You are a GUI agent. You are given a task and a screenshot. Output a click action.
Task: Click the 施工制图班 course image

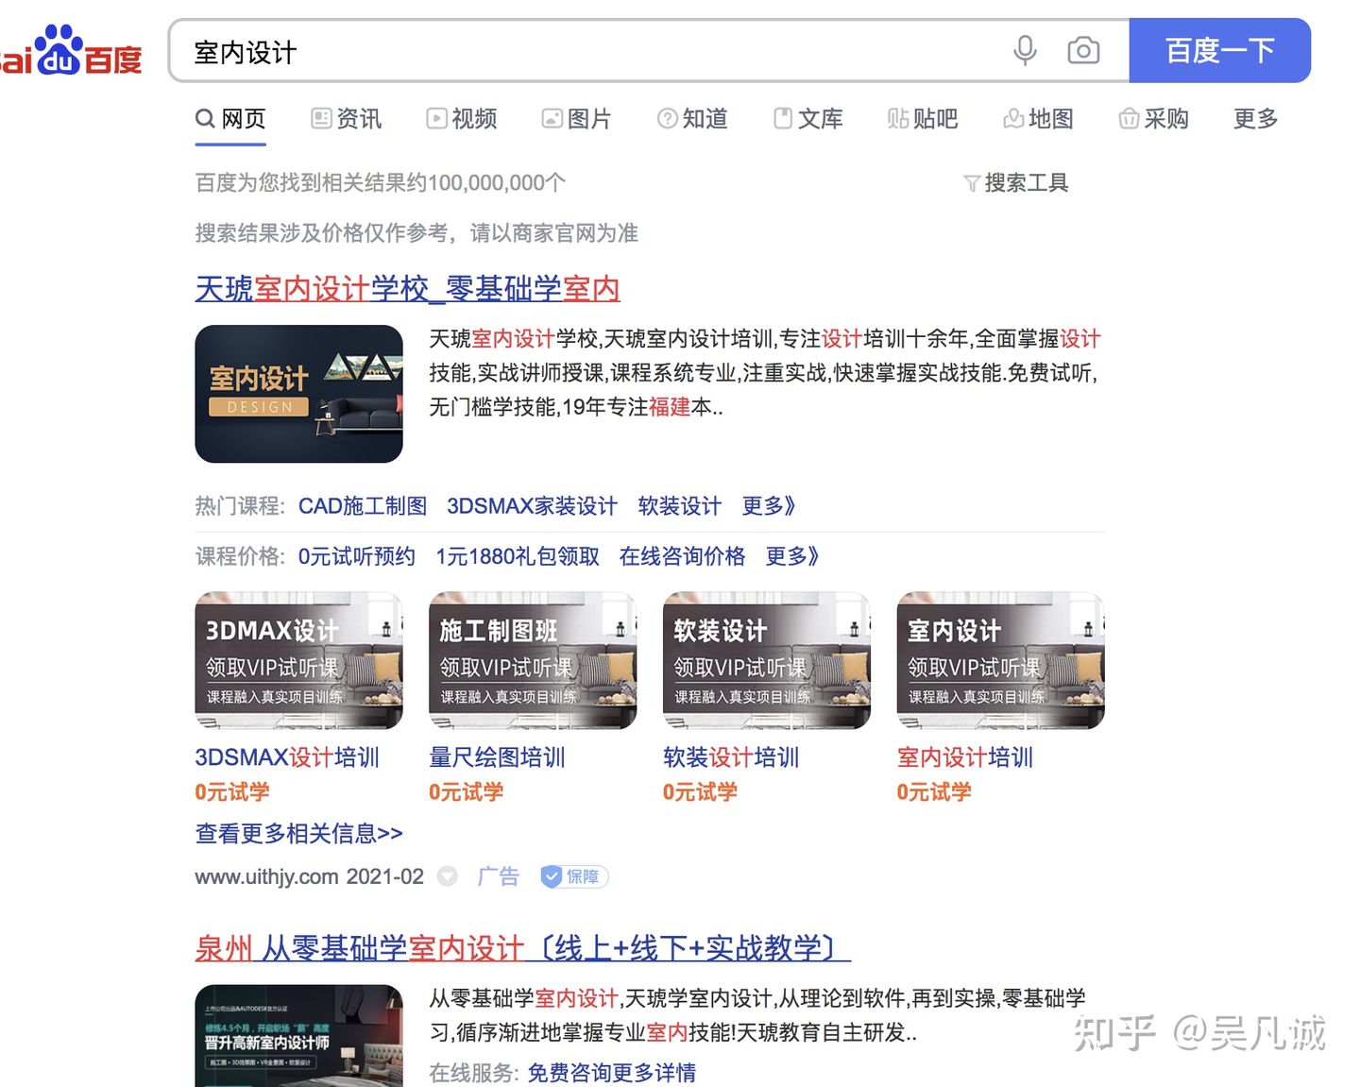pos(533,660)
